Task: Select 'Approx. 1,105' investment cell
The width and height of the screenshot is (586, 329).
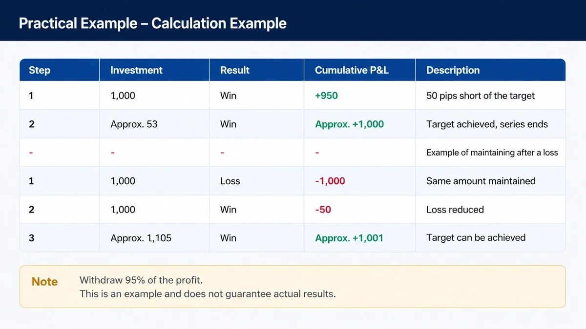Action: (x=141, y=238)
